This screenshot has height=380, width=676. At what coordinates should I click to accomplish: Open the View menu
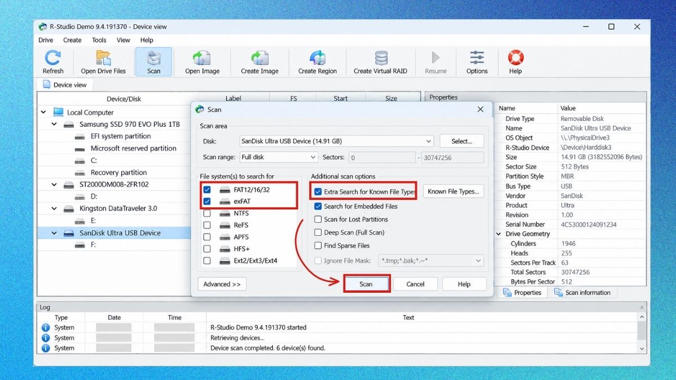coord(123,40)
